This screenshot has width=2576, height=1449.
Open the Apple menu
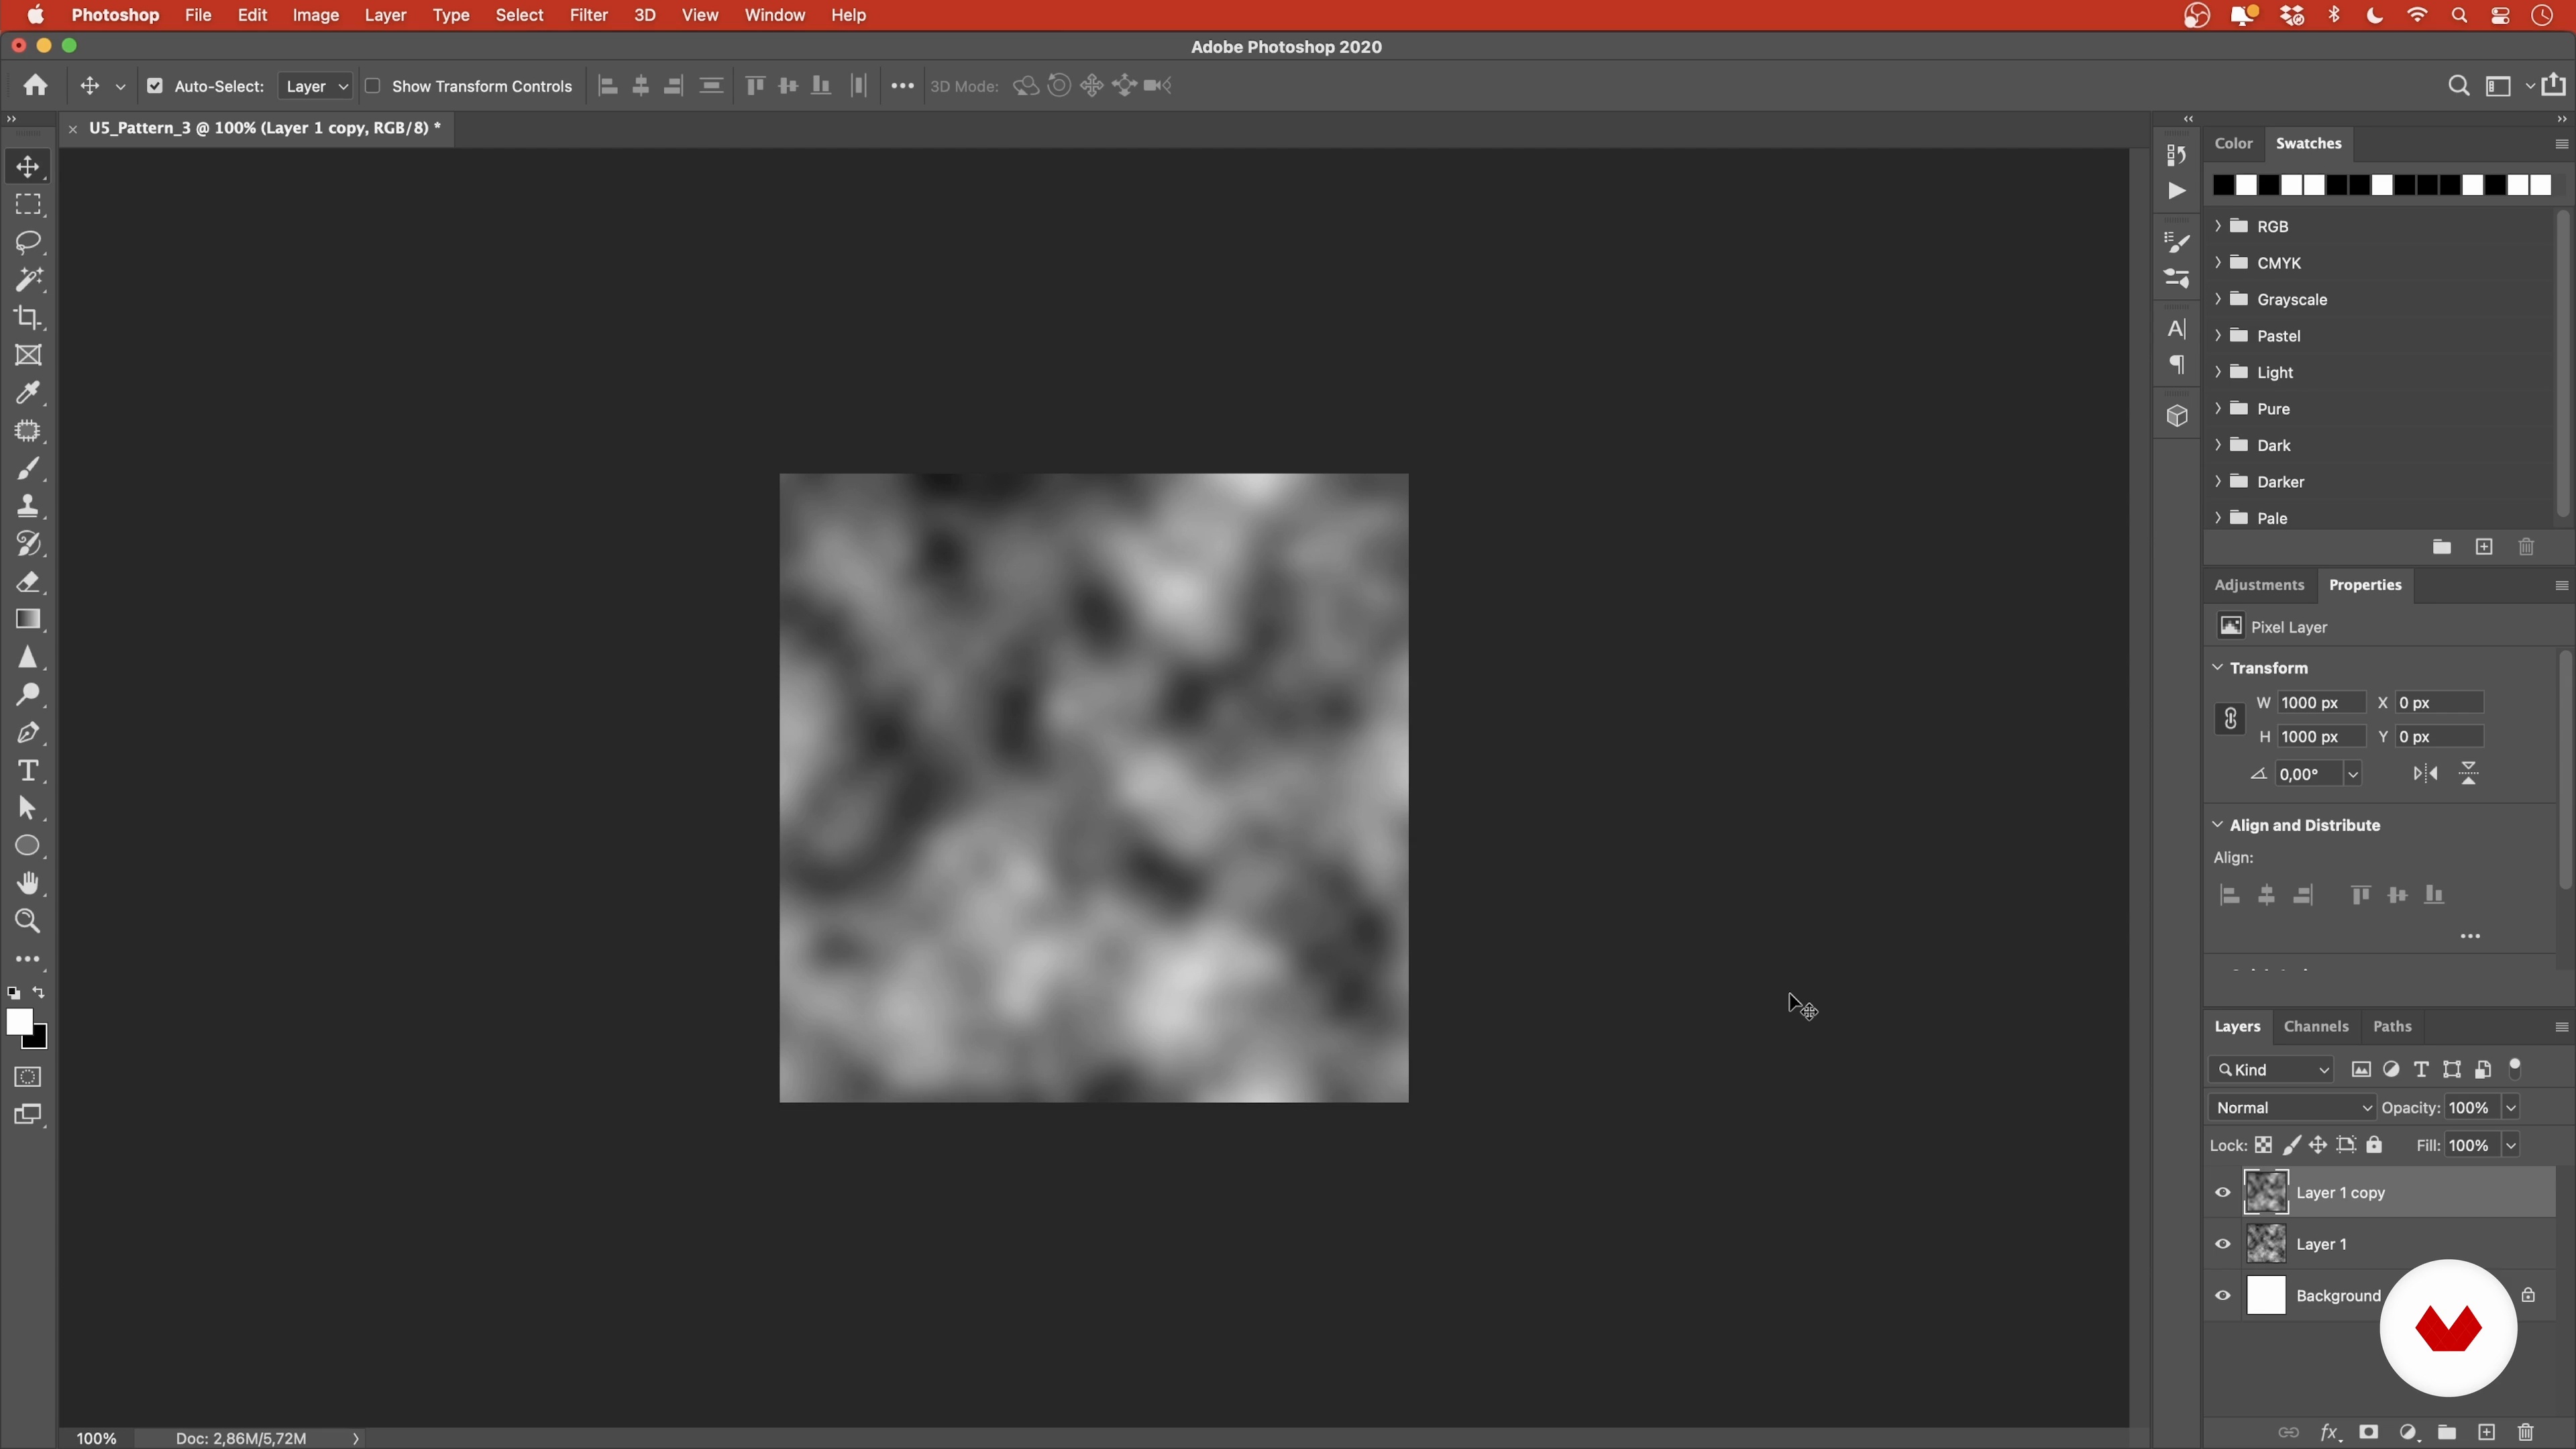pyautogui.click(x=35, y=15)
